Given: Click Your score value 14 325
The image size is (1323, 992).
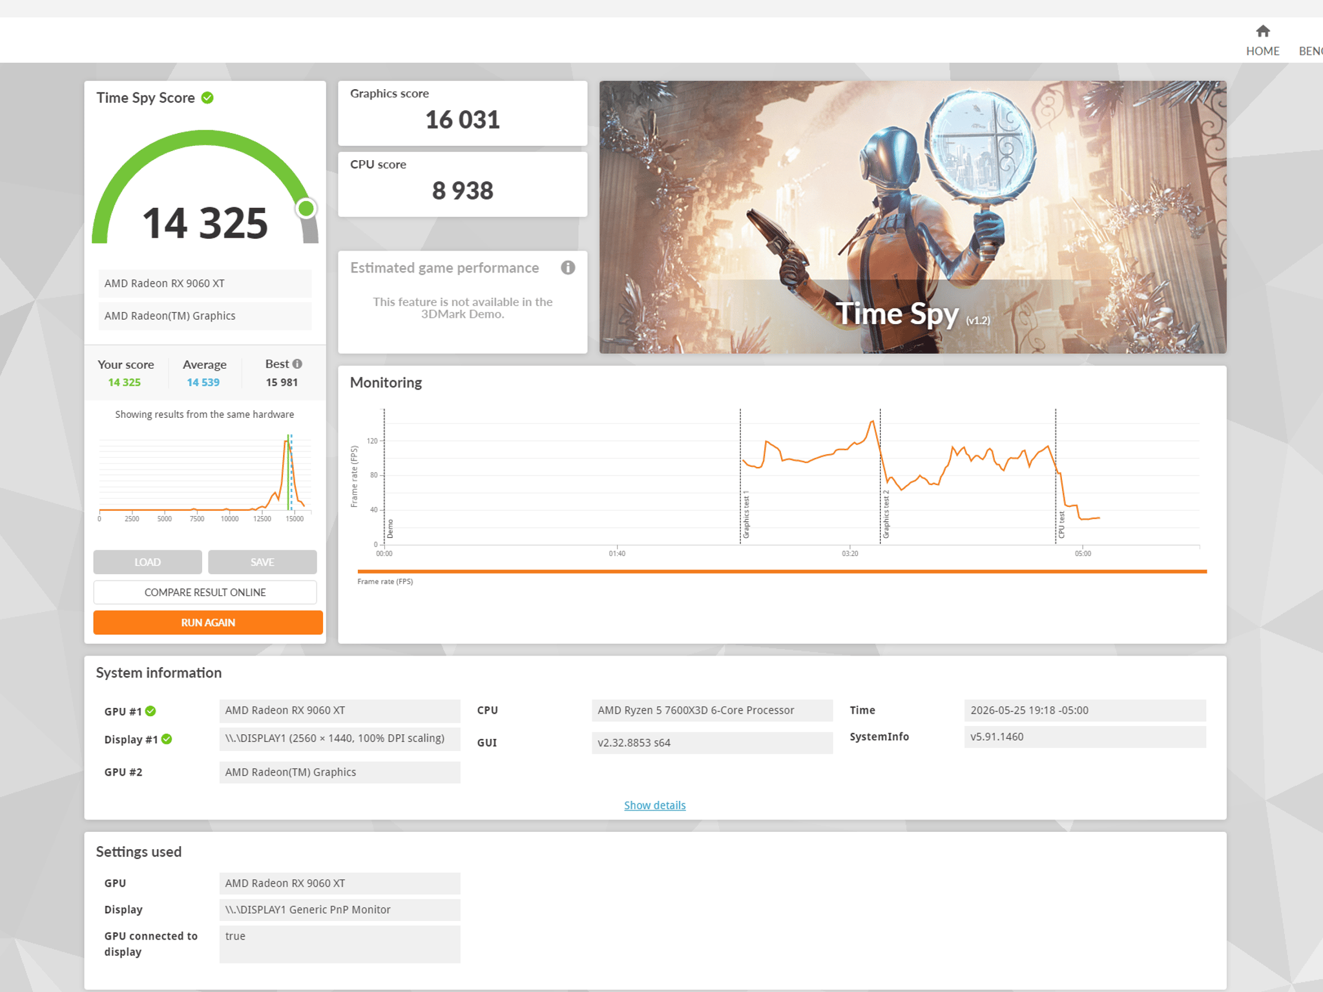Looking at the screenshot, I should point(124,382).
